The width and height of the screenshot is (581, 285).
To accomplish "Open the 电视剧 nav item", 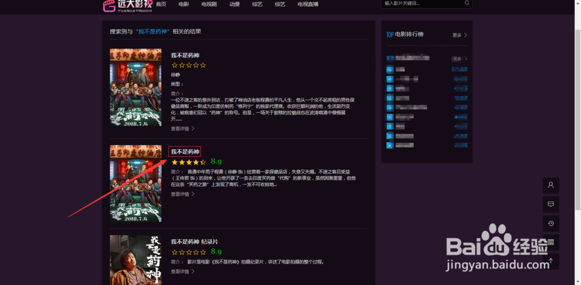I will [x=209, y=5].
